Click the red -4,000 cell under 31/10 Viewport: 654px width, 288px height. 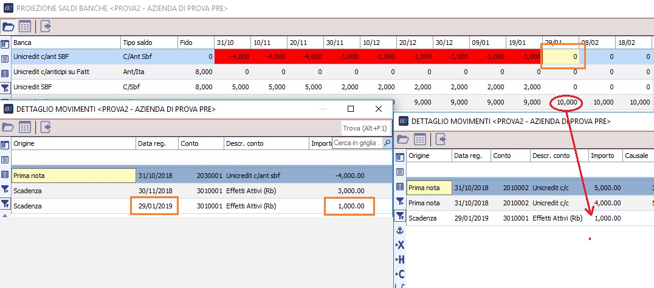232,57
